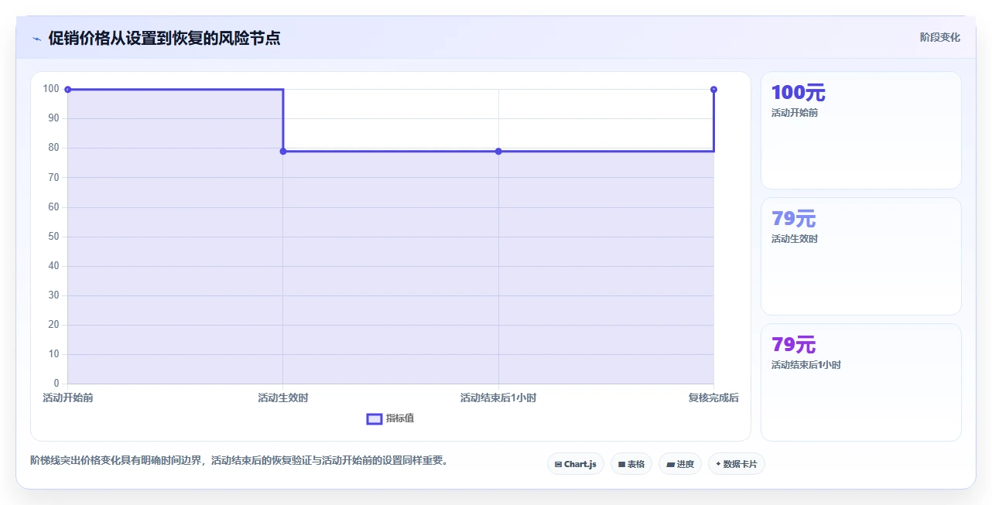Select the Chart.js tag
This screenshot has width=992, height=505.
tap(576, 464)
